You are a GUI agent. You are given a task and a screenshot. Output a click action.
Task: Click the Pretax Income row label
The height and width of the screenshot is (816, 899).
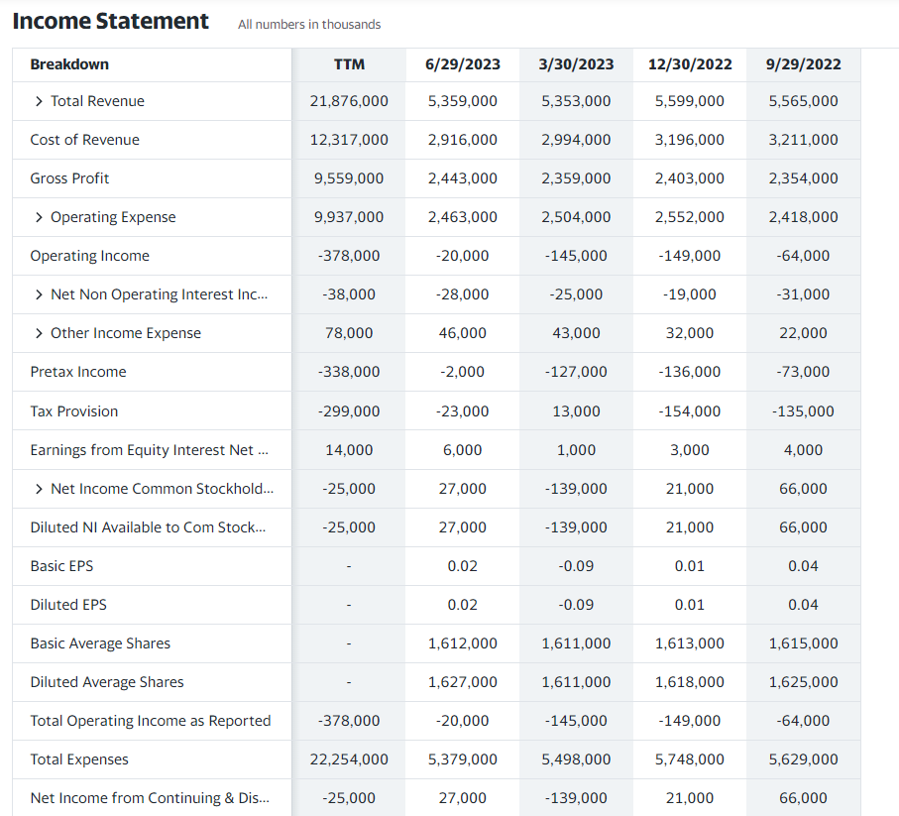coord(78,372)
